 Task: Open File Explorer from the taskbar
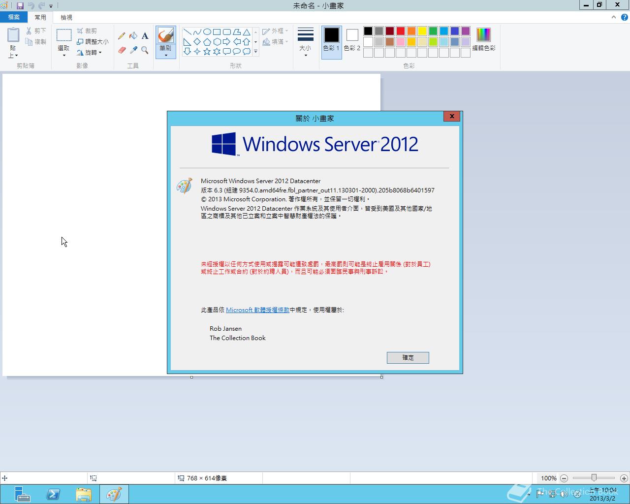coord(84,494)
